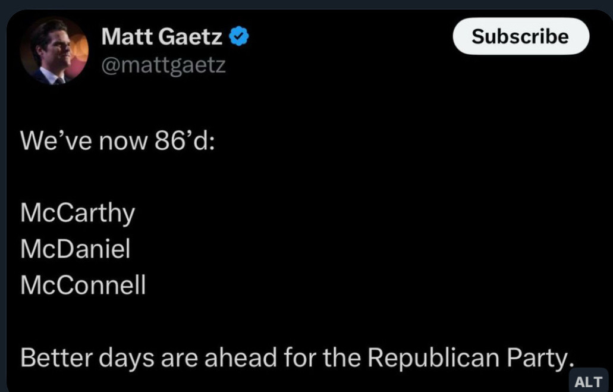Click the "We've now 86'd:" line
Screen dimensions: 613x392
tap(117, 140)
